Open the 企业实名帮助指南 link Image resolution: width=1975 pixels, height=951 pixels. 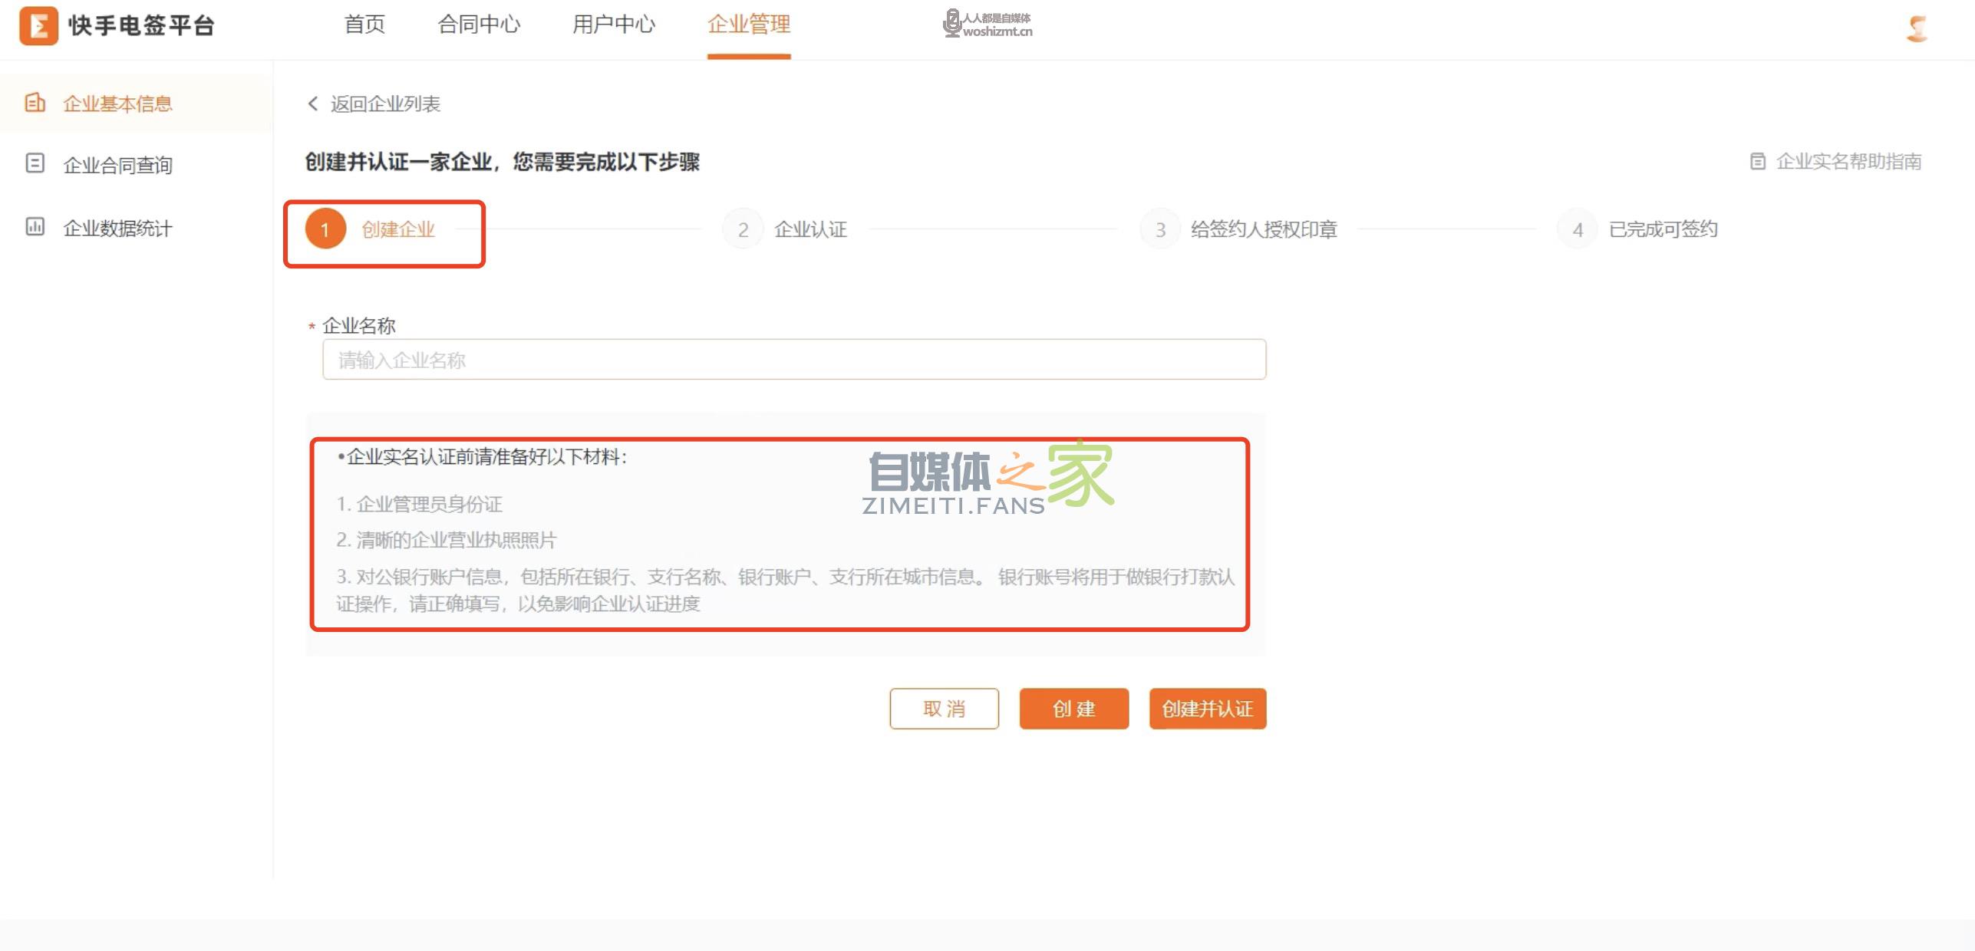click(1848, 161)
